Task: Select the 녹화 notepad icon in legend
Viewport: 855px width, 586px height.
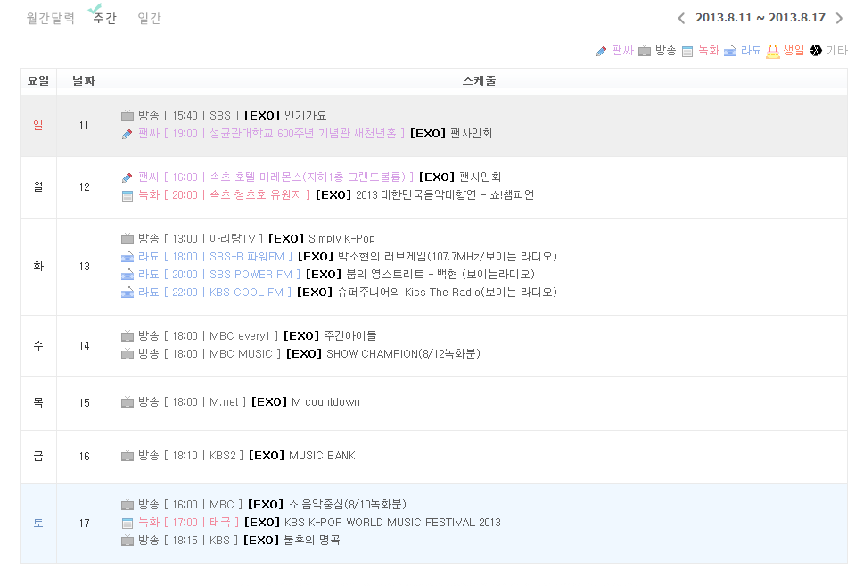Action: [687, 51]
